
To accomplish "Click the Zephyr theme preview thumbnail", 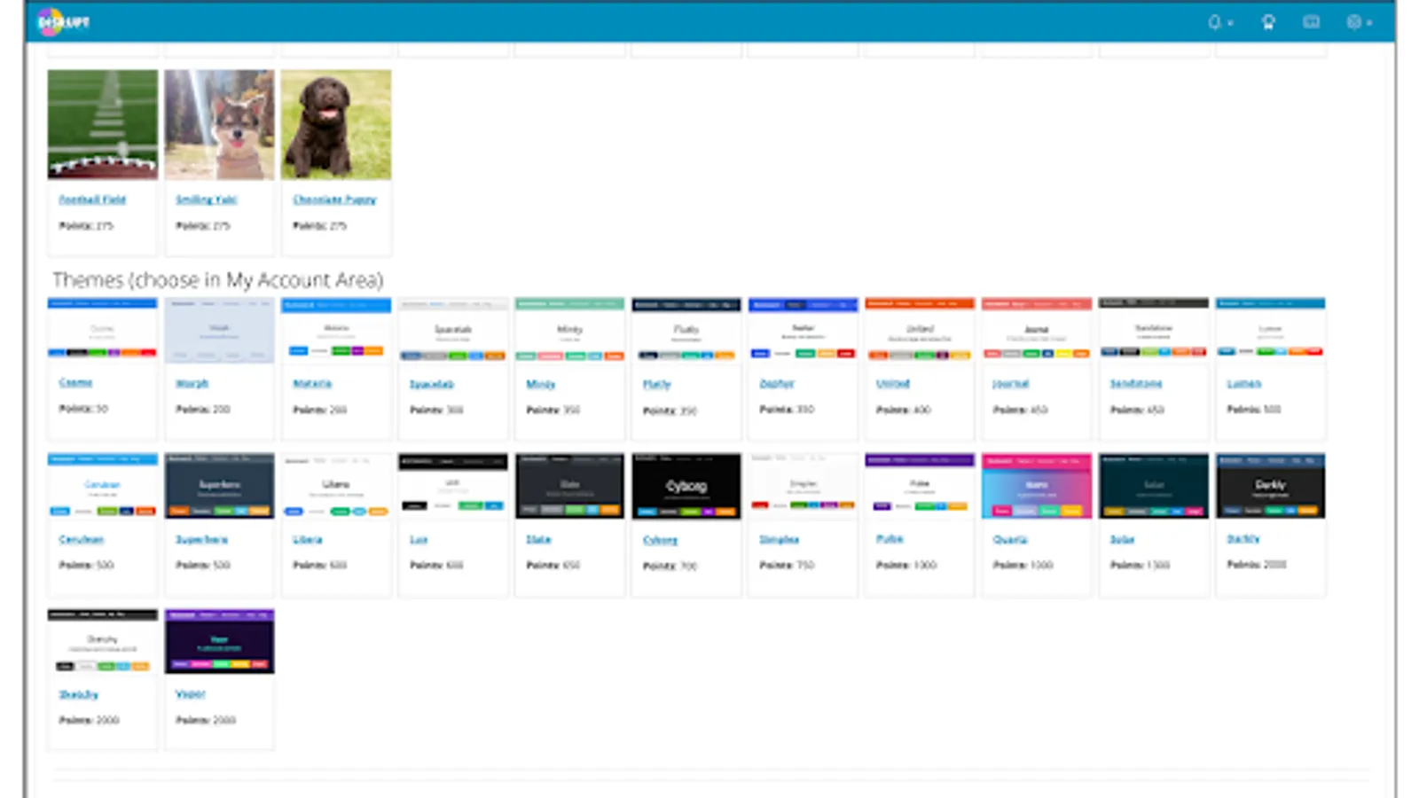I will [x=804, y=329].
